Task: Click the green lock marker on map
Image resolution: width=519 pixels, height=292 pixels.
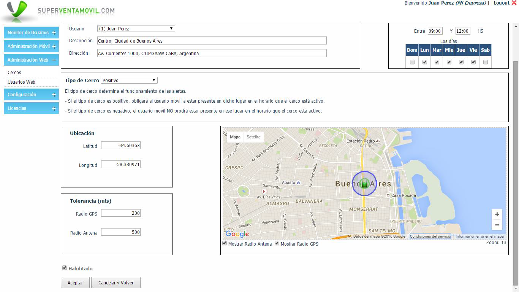Action: (x=364, y=184)
